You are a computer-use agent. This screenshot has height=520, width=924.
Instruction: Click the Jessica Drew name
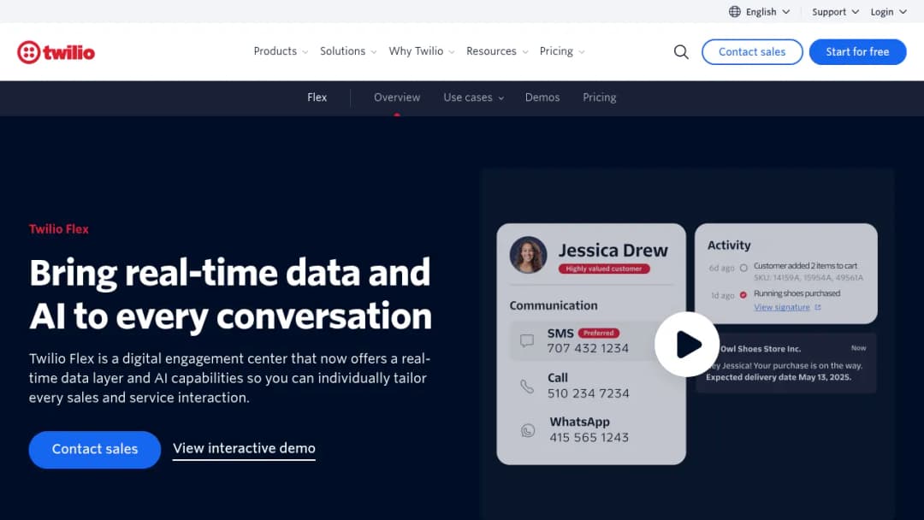click(x=613, y=251)
